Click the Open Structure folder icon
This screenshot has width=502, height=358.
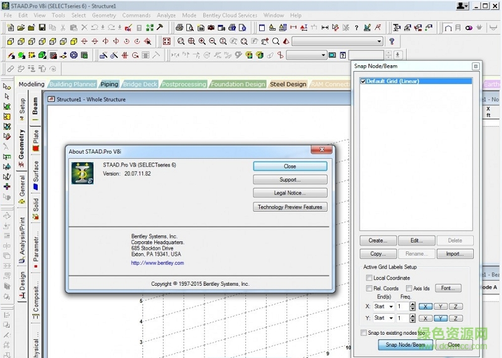[x=21, y=28]
